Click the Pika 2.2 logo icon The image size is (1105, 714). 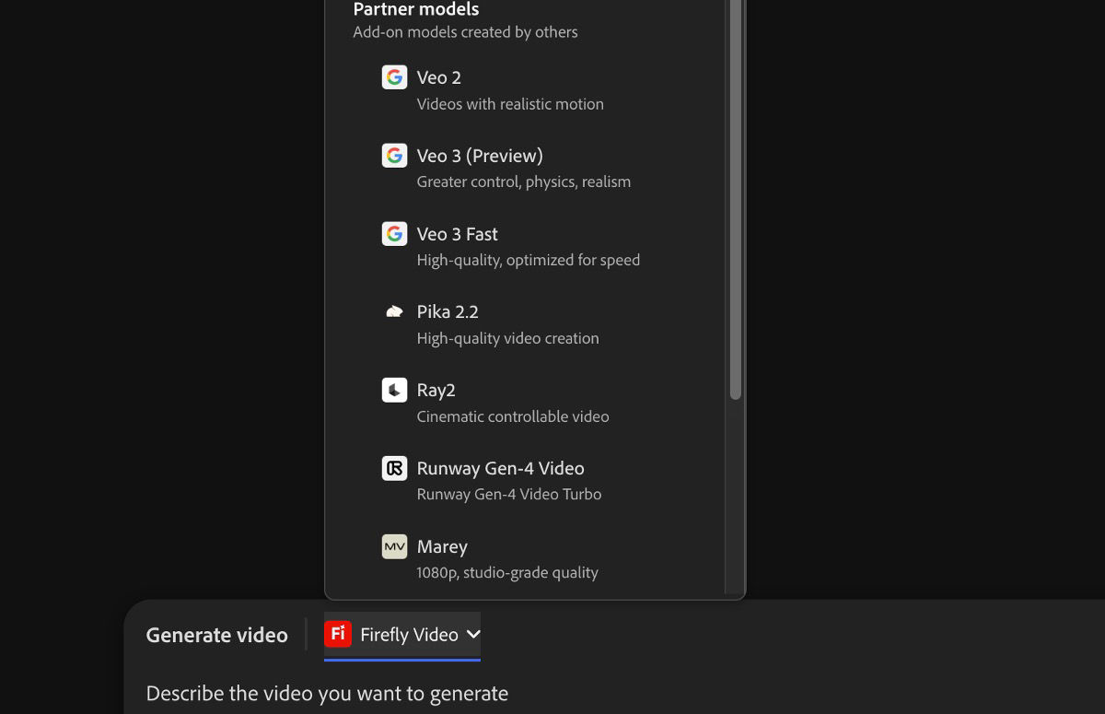coord(394,311)
